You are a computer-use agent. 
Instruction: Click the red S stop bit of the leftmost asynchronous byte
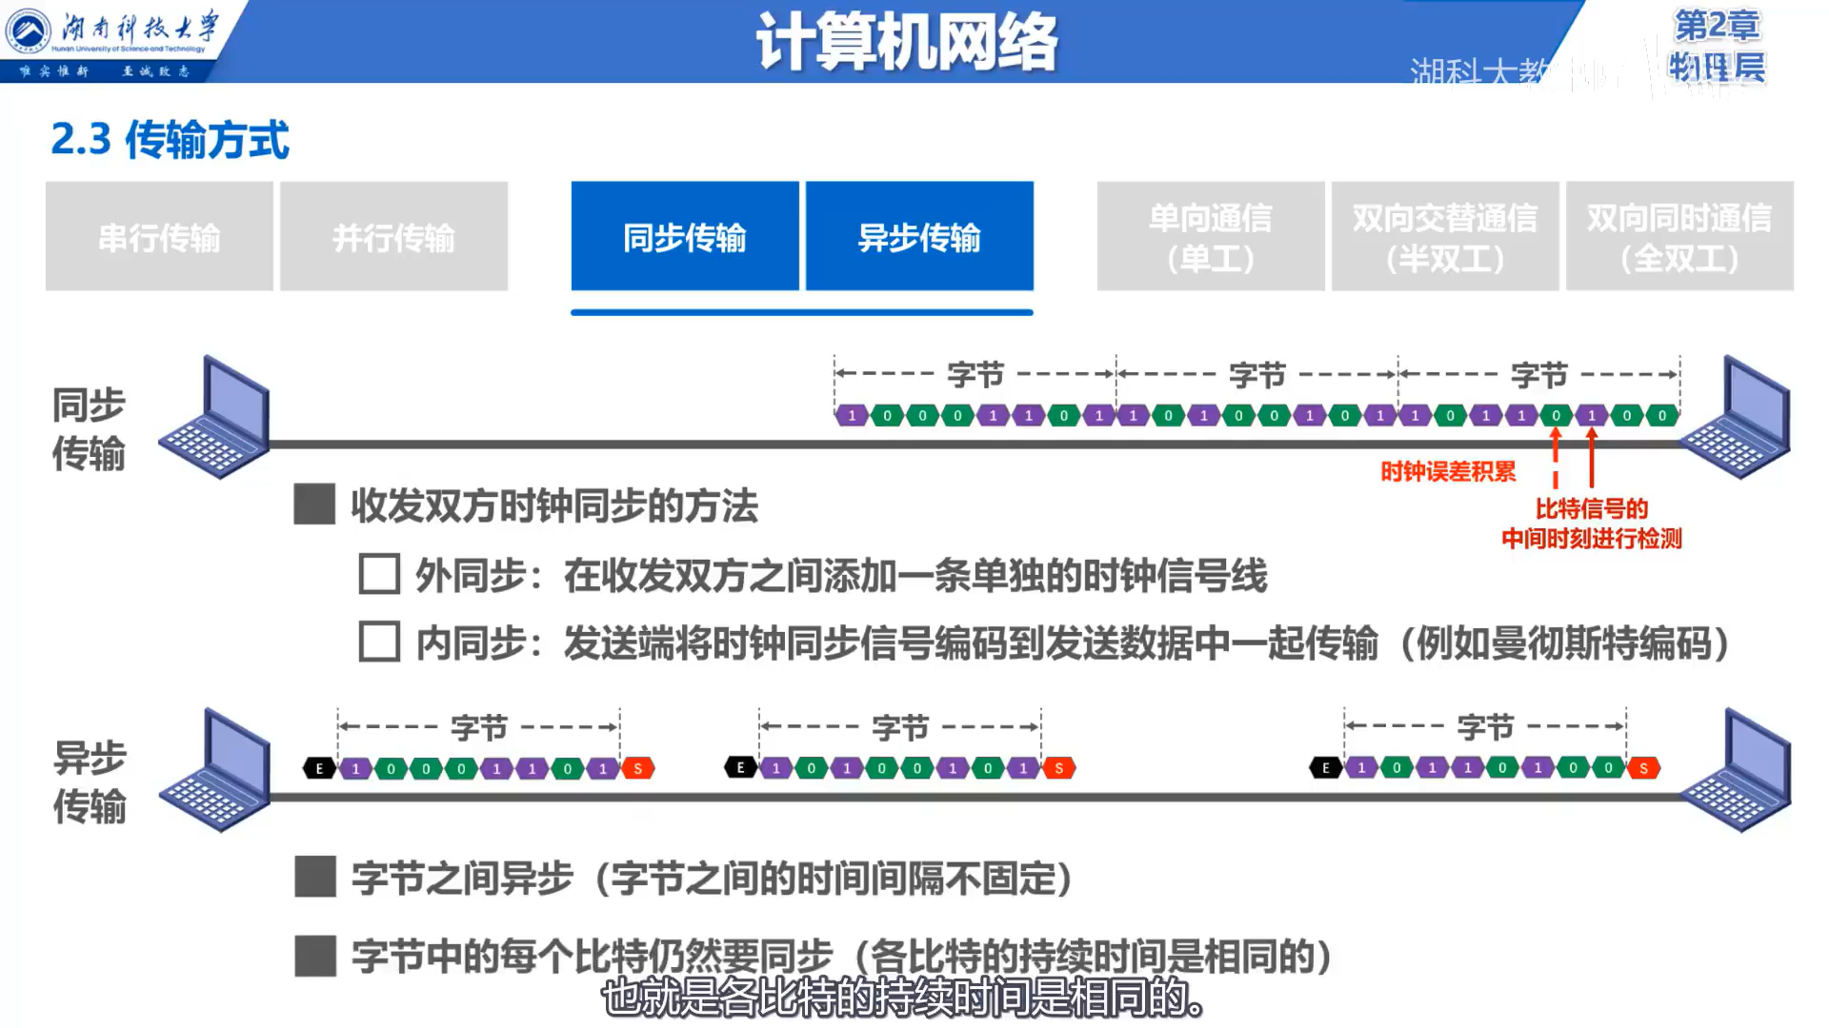coord(638,768)
